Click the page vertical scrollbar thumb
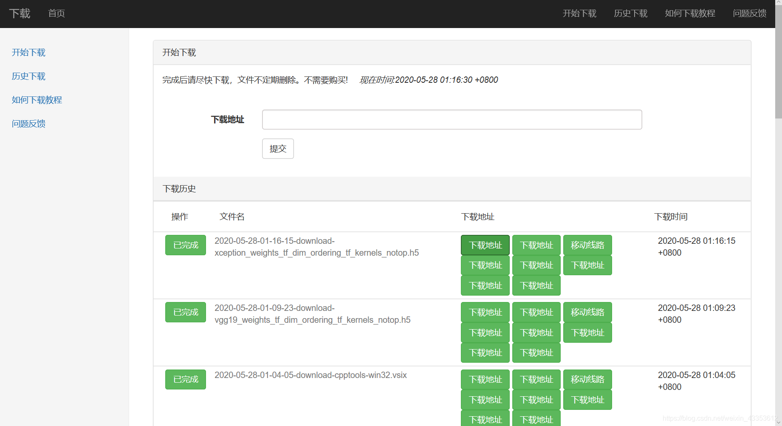 [x=779, y=62]
